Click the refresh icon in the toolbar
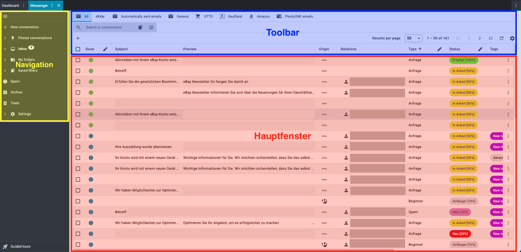 pos(501,38)
